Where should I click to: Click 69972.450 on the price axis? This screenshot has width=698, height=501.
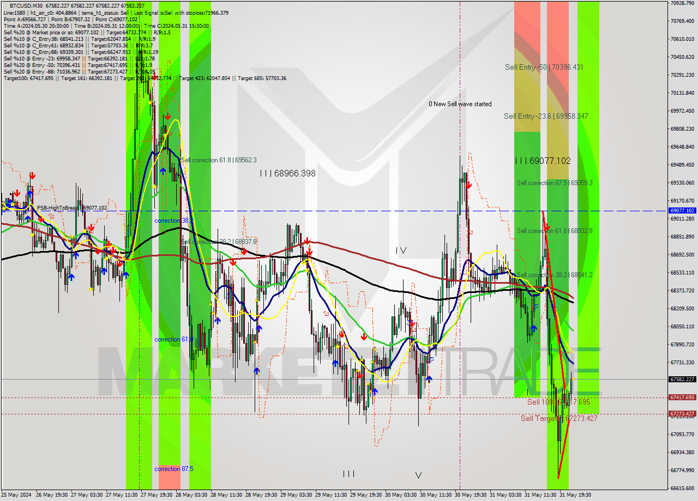click(682, 111)
